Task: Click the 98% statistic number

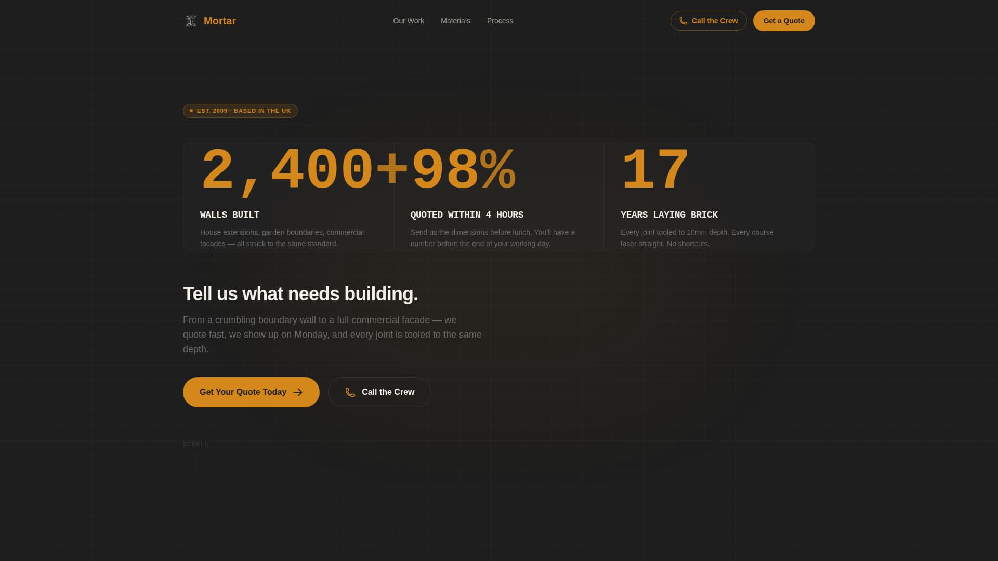Action: click(x=463, y=170)
